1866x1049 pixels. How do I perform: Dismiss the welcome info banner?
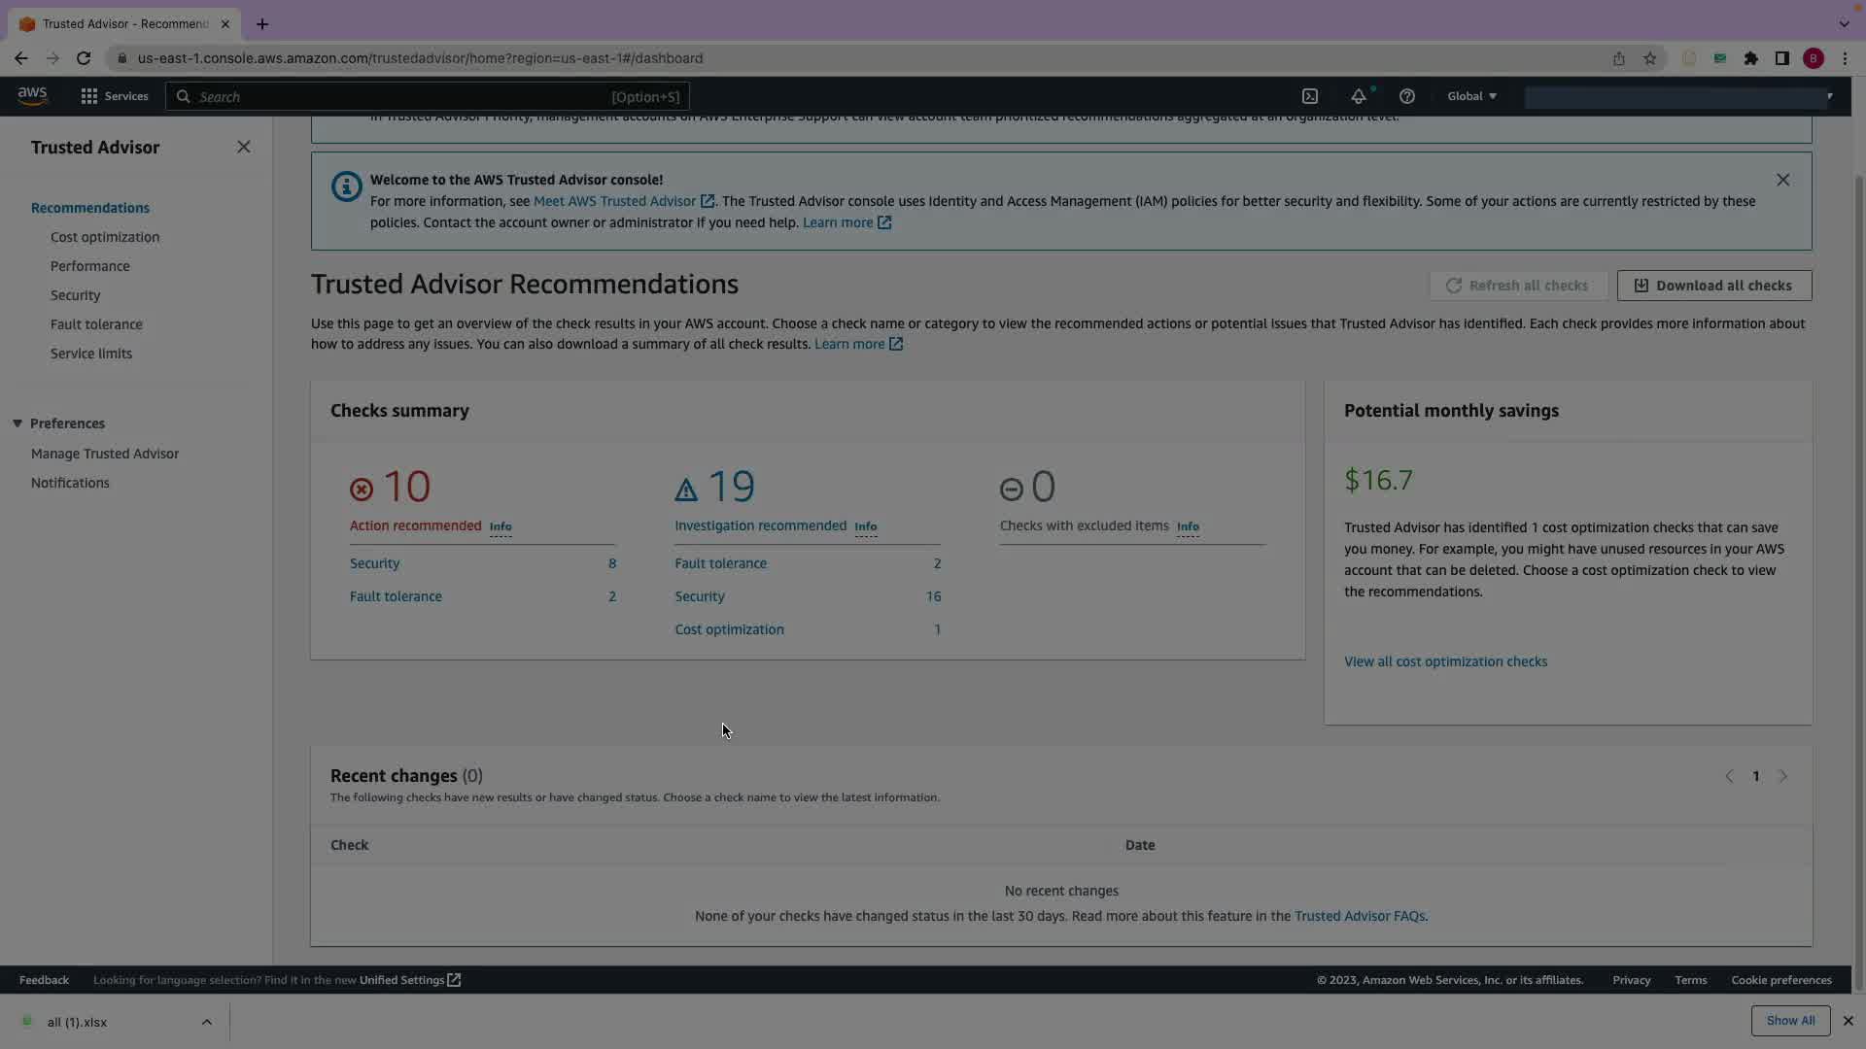pyautogui.click(x=1782, y=180)
